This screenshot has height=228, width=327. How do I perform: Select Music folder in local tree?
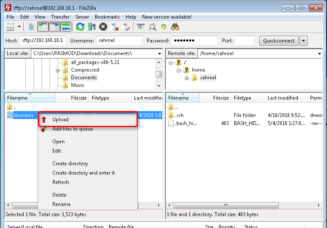click(77, 85)
